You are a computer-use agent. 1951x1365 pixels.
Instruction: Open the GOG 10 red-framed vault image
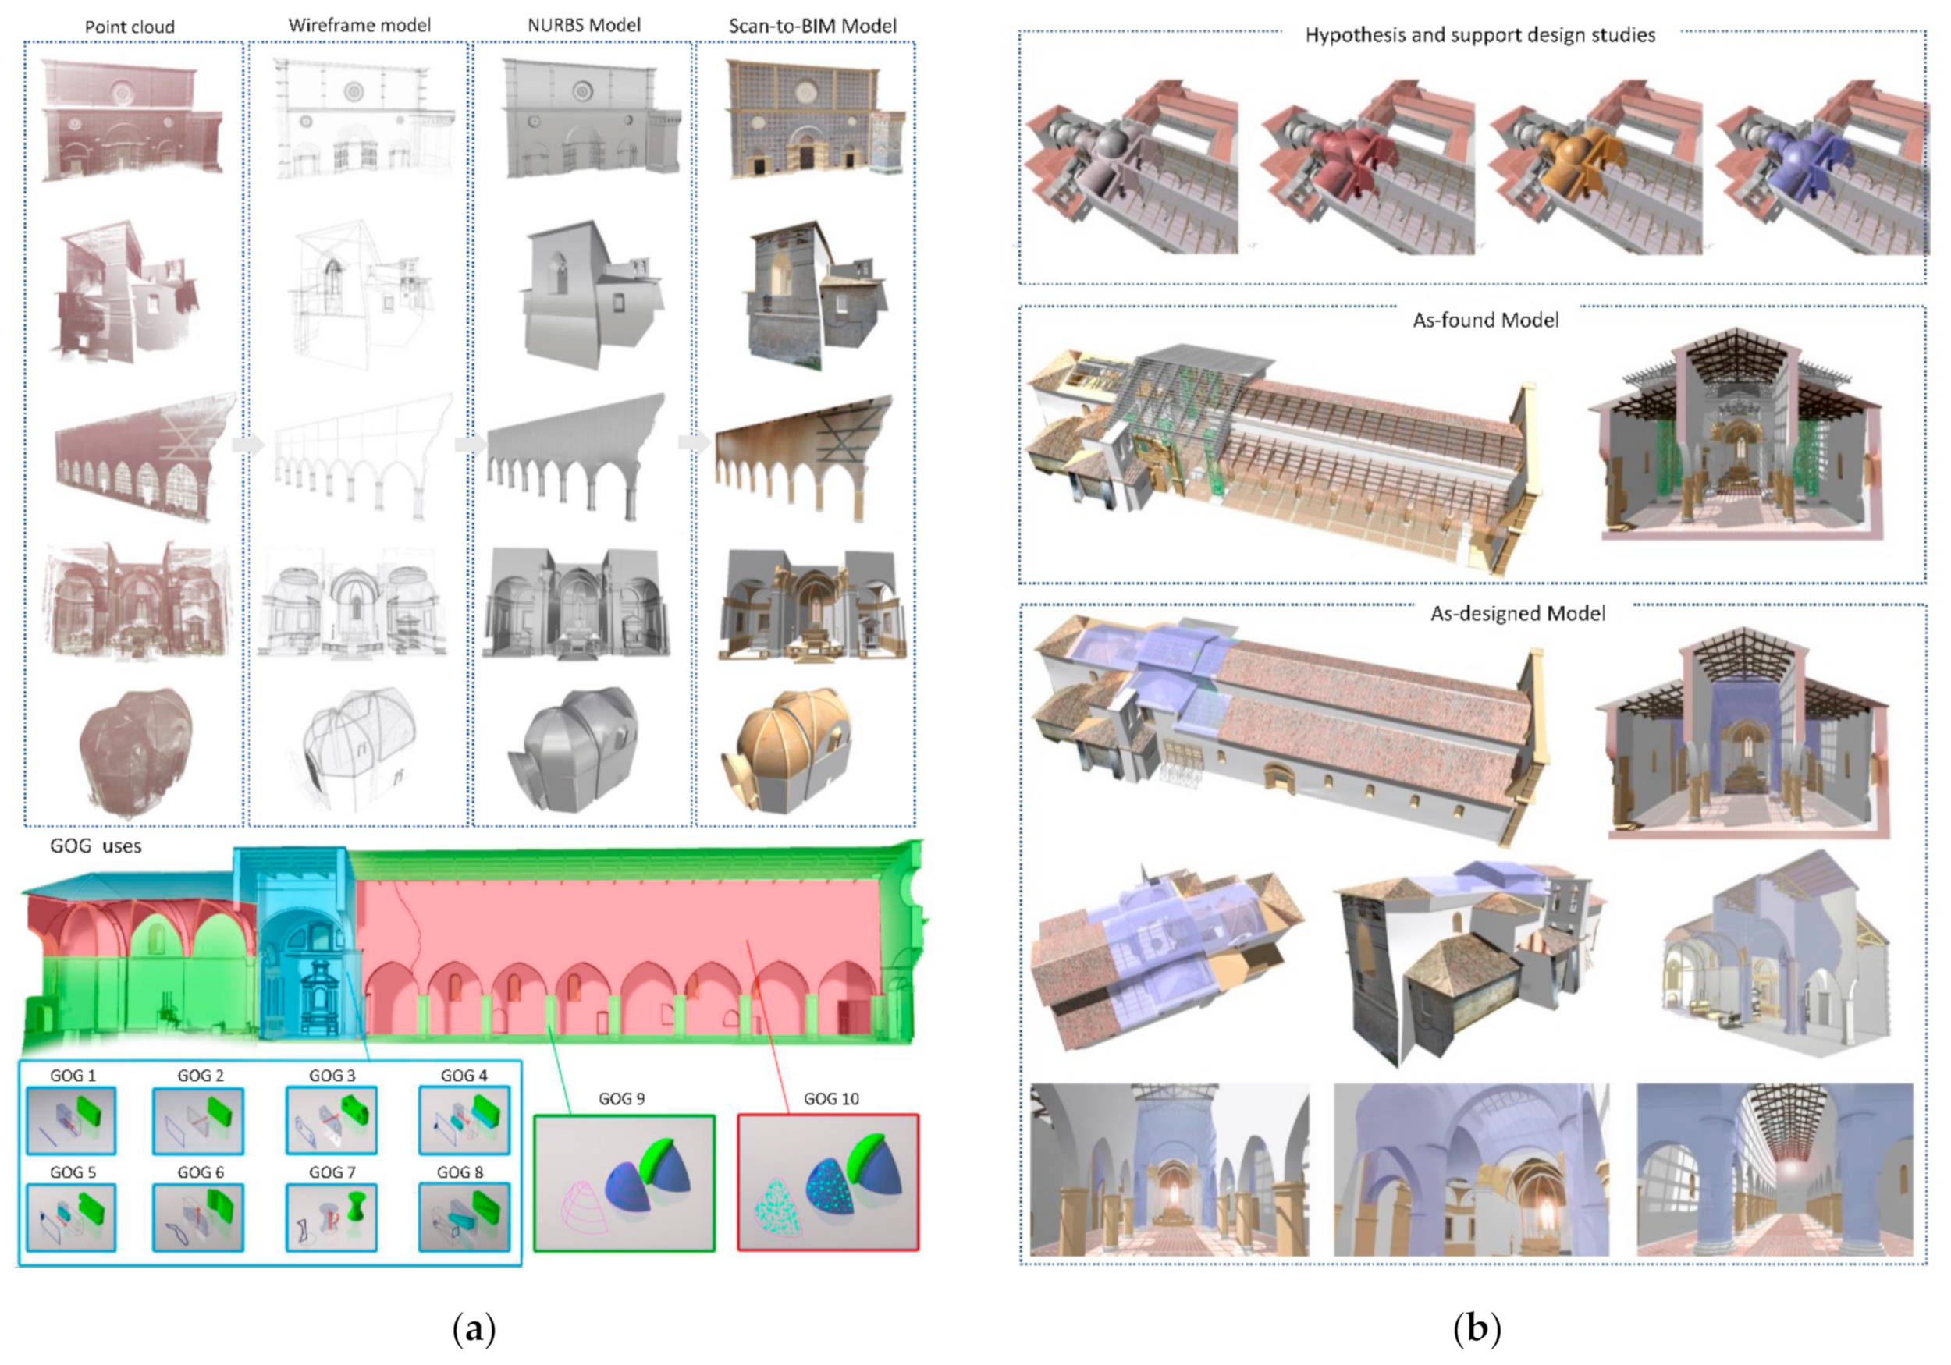point(828,1183)
